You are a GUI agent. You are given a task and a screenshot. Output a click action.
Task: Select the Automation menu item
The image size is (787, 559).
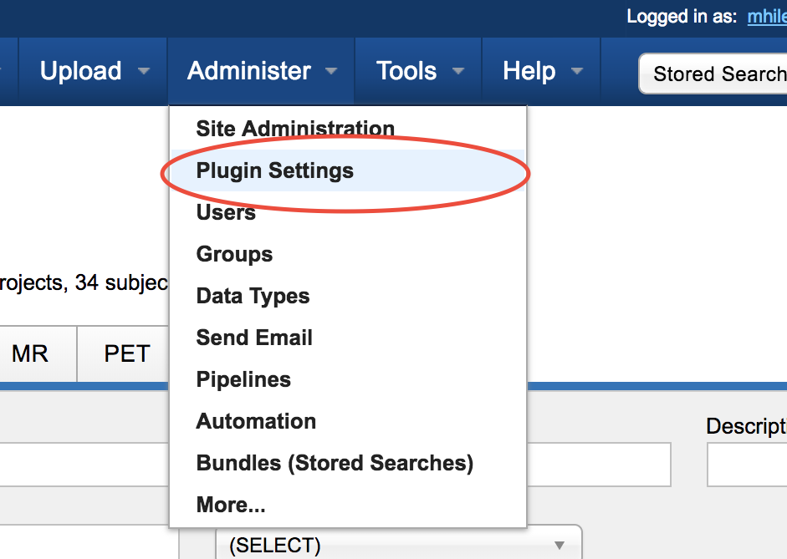[256, 421]
